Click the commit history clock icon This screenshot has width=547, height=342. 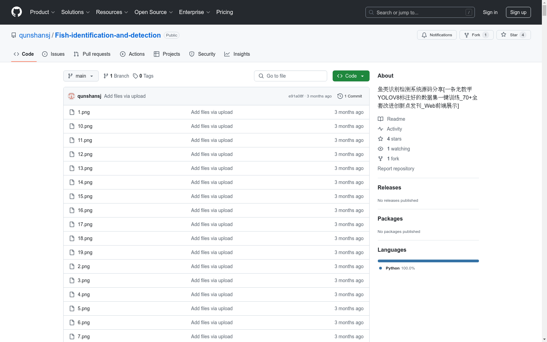[340, 96]
